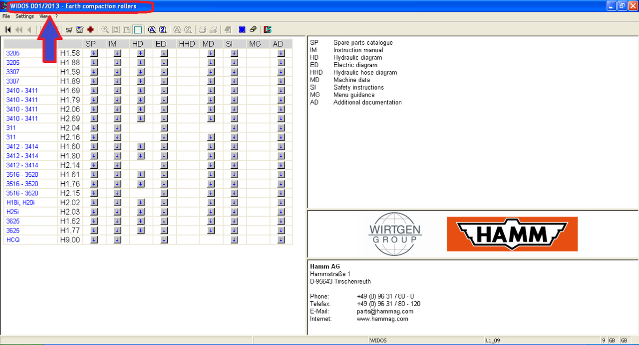Open MD machine data for 311 H2.16
Viewport: 639px width, 345px height.
pos(211,137)
